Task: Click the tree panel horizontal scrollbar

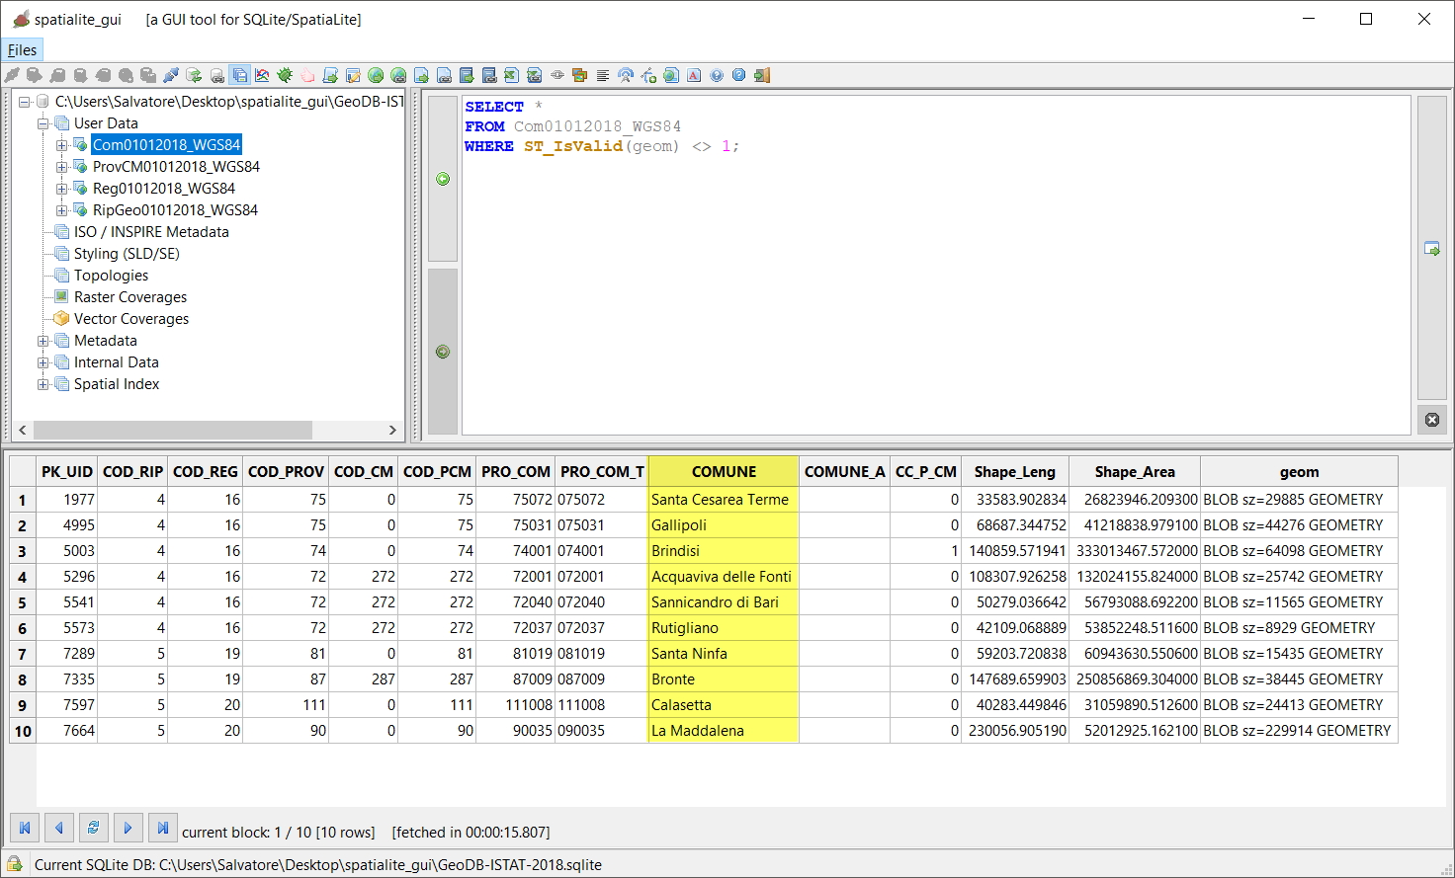Action: (x=173, y=430)
